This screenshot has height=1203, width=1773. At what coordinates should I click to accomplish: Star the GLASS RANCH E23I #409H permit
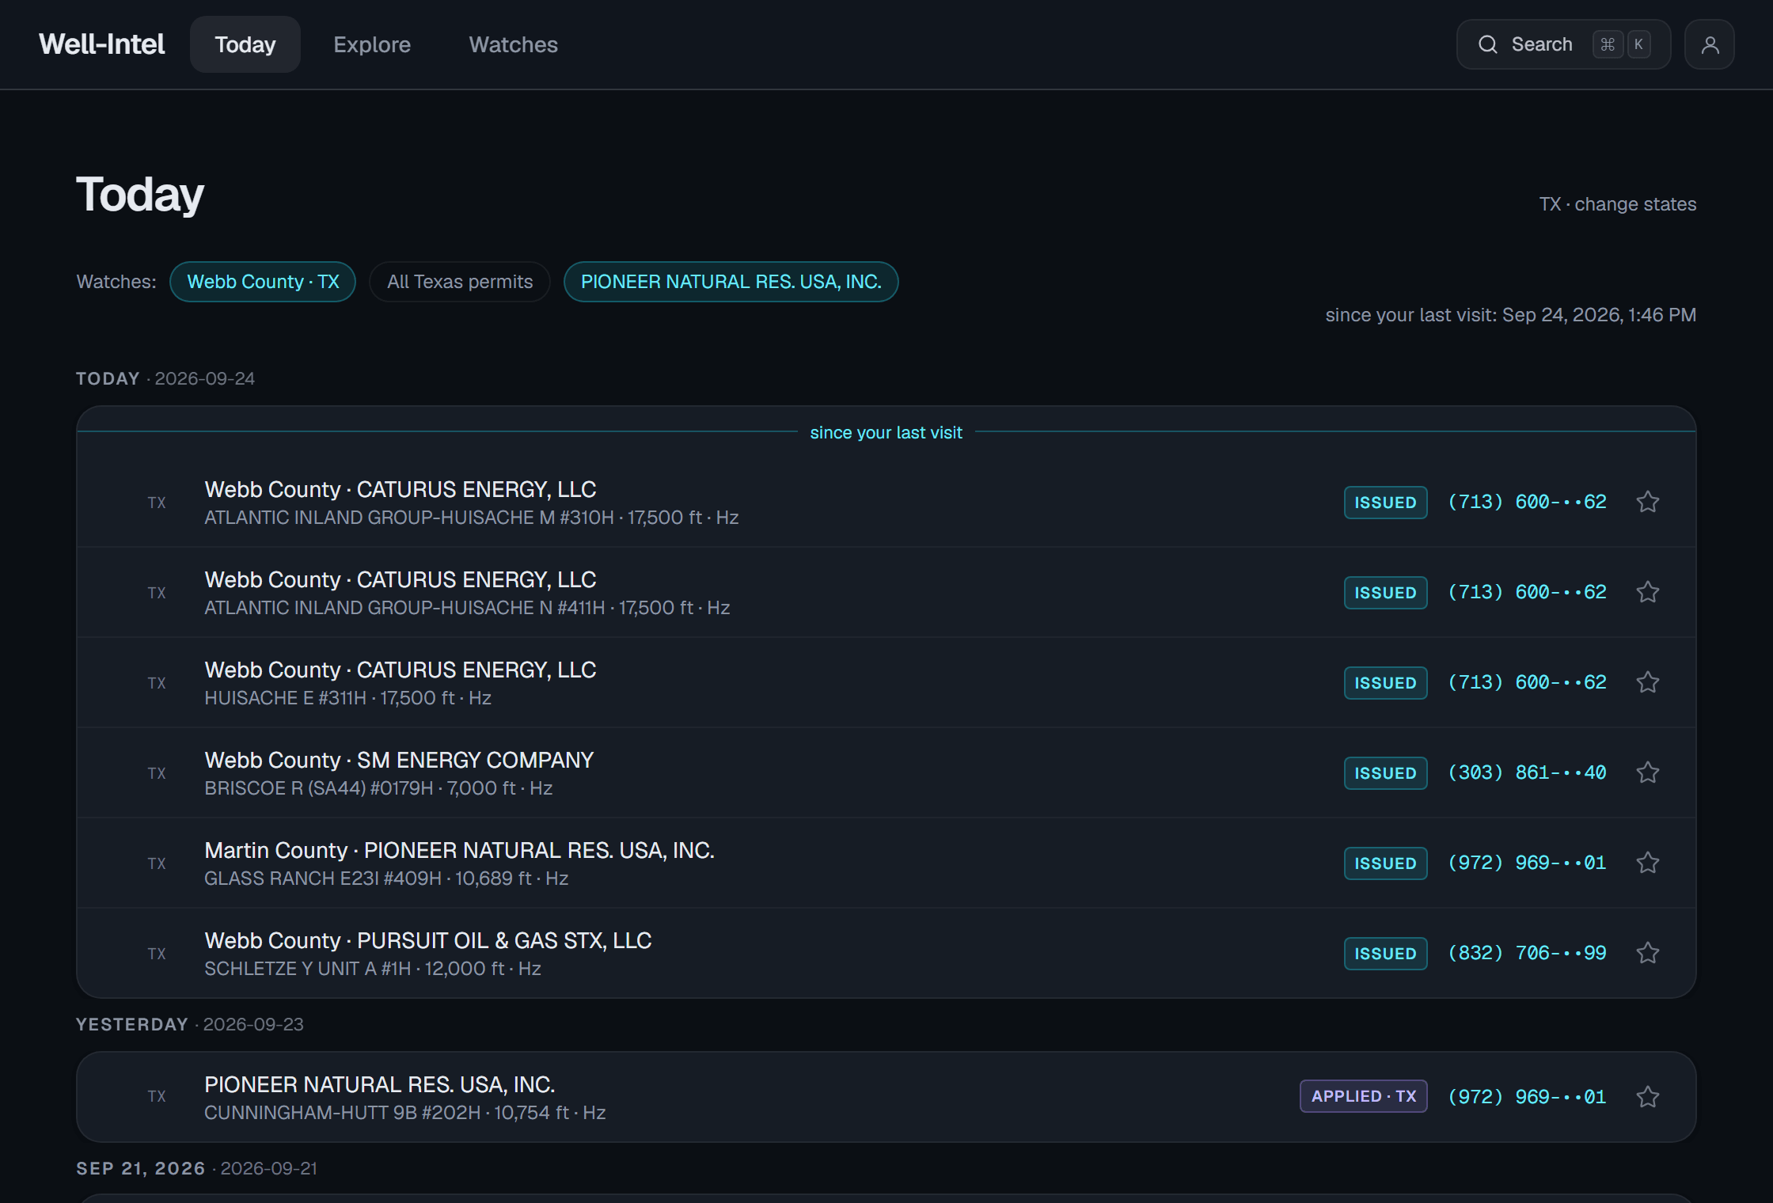tap(1647, 863)
